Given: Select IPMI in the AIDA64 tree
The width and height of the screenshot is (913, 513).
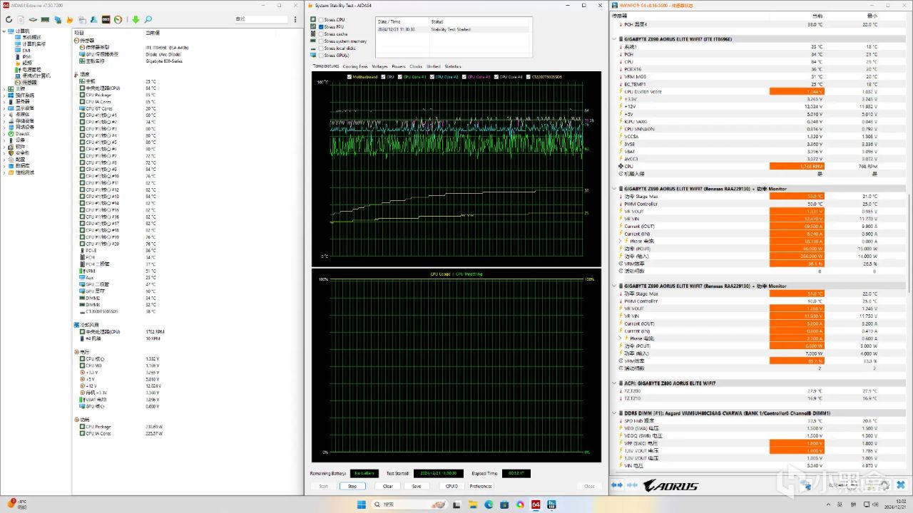Looking at the screenshot, I should click(x=26, y=56).
